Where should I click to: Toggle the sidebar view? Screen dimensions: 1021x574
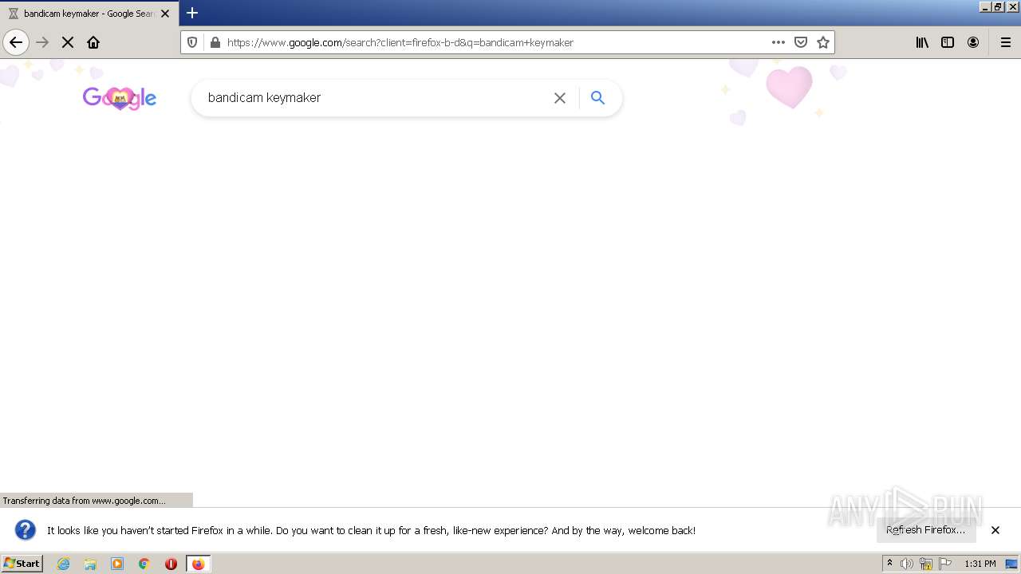pos(948,42)
